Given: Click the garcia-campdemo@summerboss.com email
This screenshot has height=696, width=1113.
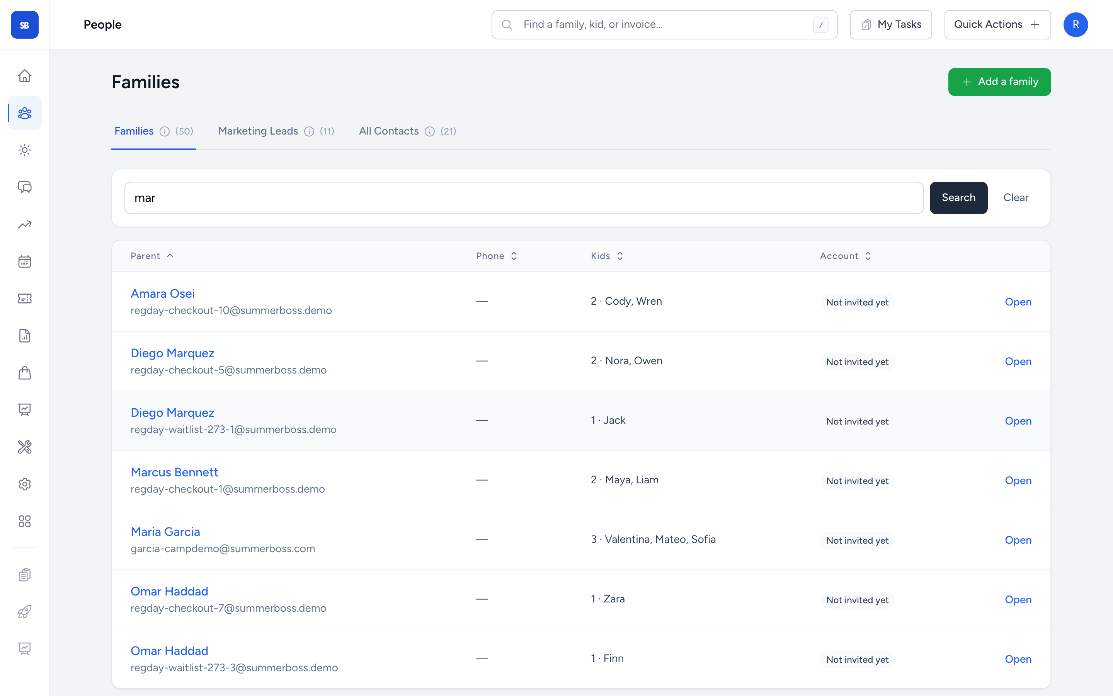Looking at the screenshot, I should [223, 549].
